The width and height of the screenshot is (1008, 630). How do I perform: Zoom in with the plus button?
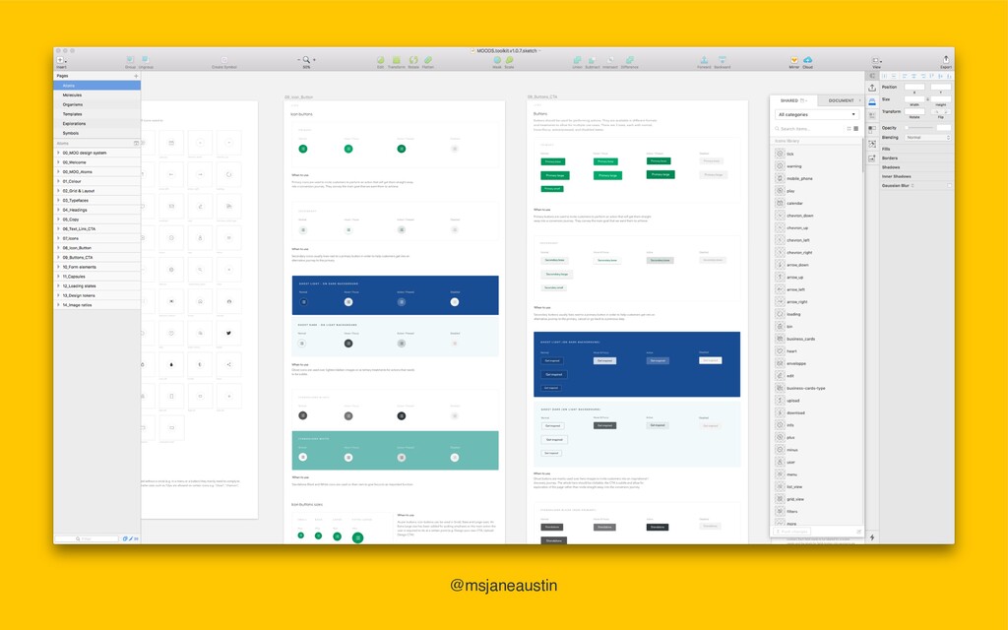pyautogui.click(x=314, y=60)
